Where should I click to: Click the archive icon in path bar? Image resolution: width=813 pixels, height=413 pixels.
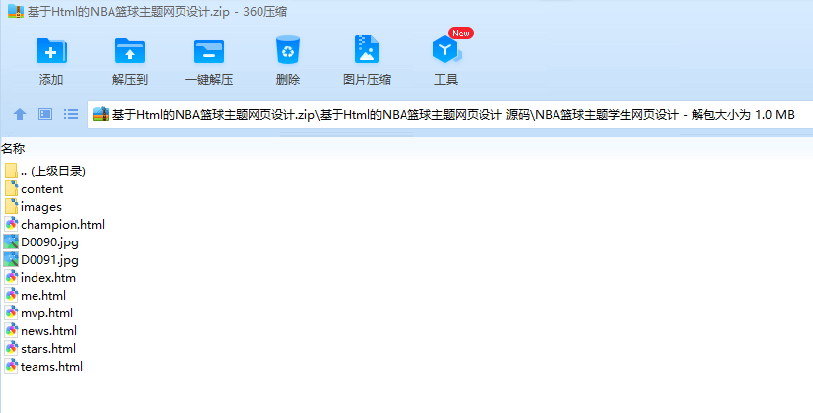pos(101,114)
